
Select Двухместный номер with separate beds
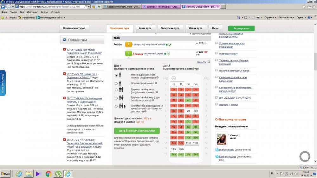tap(116, 90)
